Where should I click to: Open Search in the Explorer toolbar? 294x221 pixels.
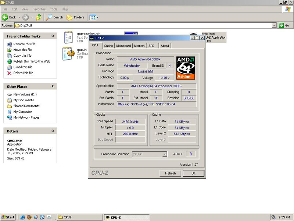tap(54, 17)
